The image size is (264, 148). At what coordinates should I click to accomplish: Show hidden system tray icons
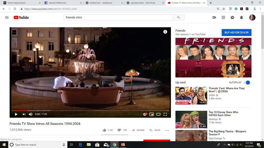(225, 145)
